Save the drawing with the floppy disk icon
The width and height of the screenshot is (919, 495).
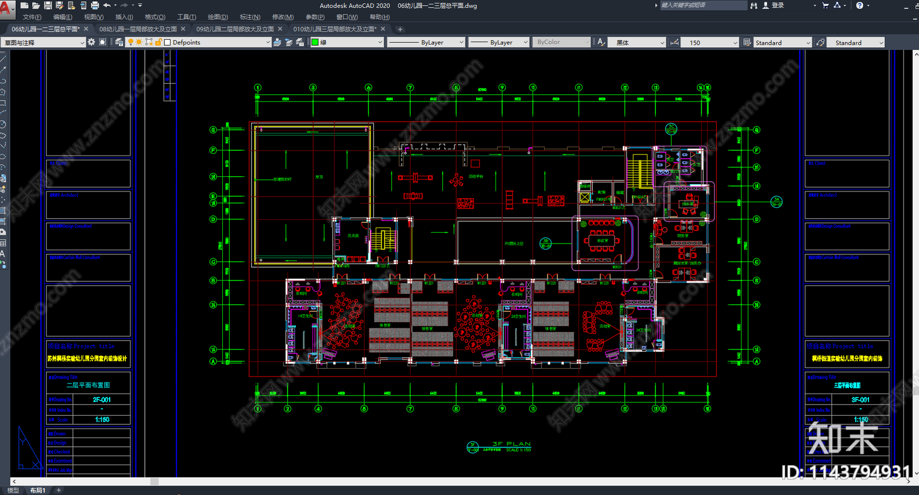(x=48, y=5)
